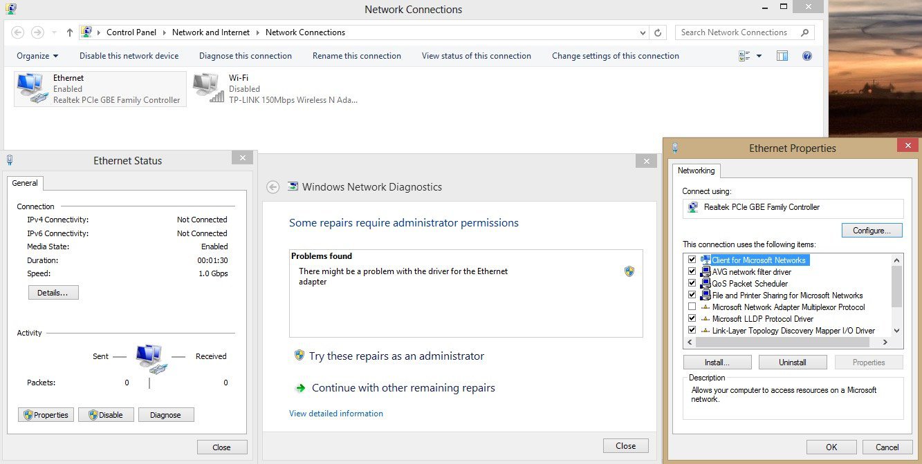Image resolution: width=922 pixels, height=464 pixels.
Task: Click the Up arrow in address bar
Action: (70, 32)
